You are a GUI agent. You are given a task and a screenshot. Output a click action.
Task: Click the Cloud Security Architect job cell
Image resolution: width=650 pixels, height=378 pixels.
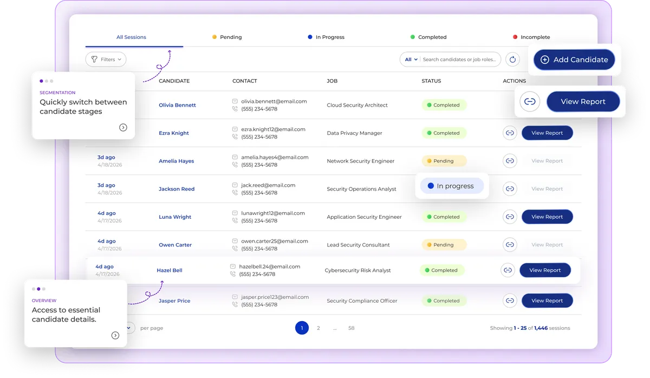pos(357,105)
